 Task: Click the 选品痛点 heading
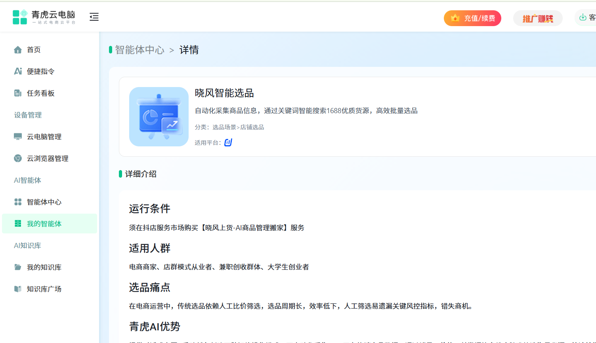click(x=150, y=287)
